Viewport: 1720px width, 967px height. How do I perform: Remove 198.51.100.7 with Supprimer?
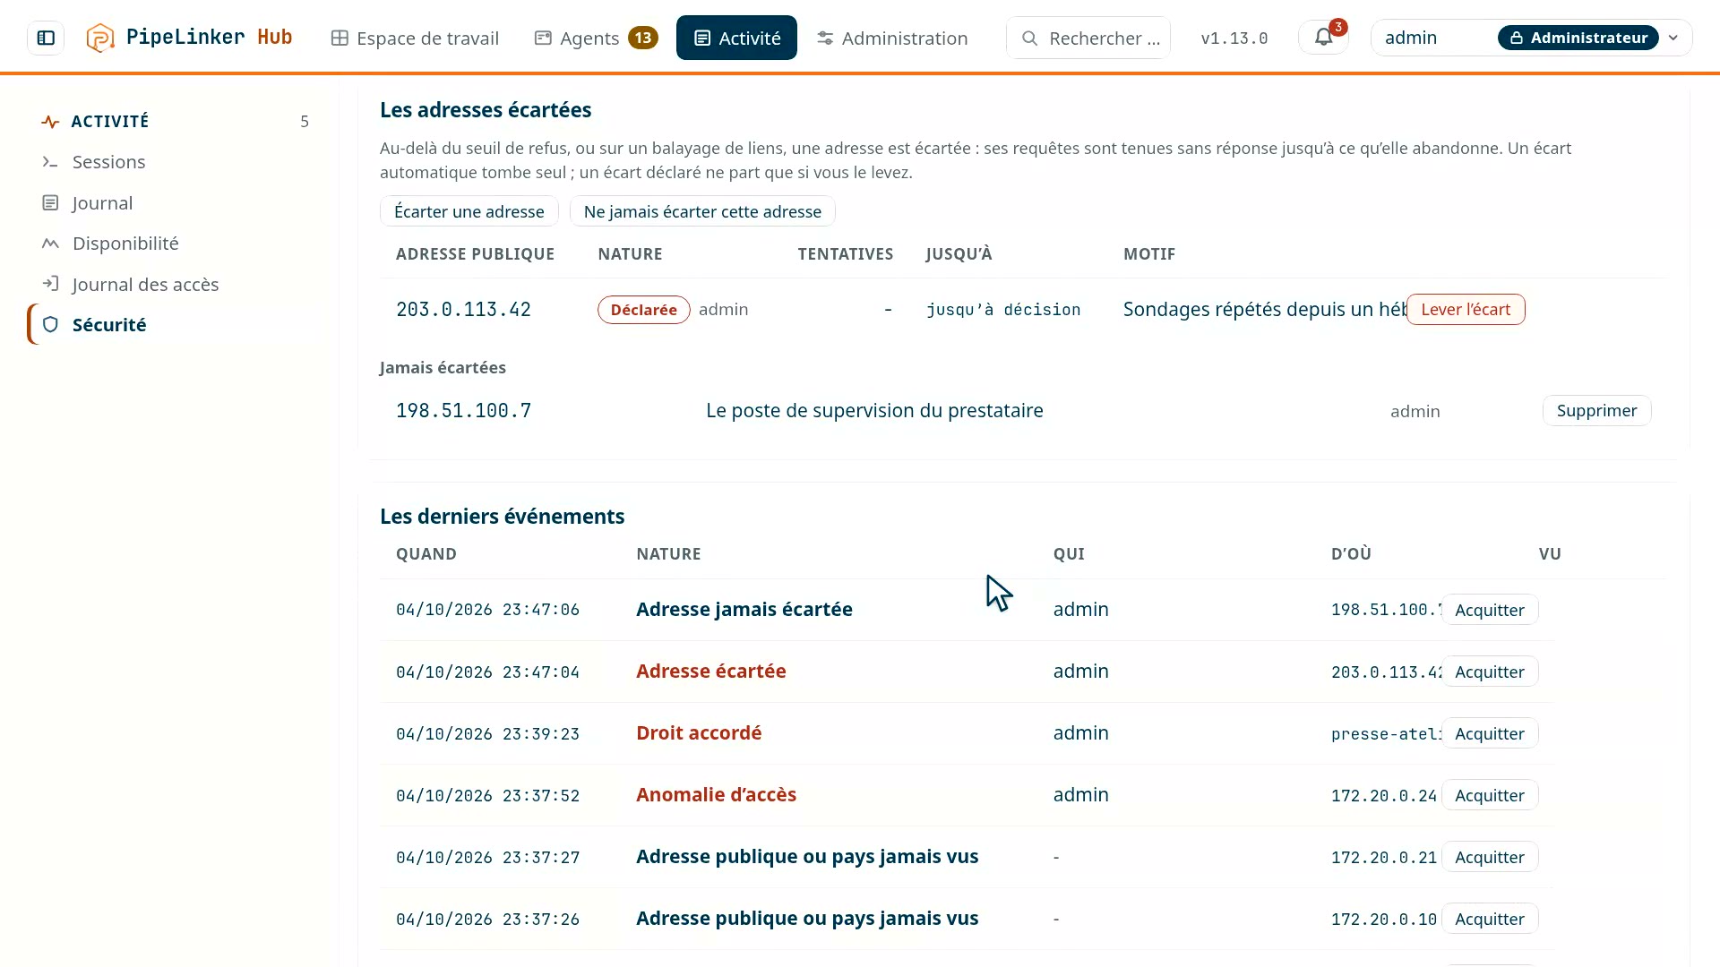pyautogui.click(x=1596, y=410)
